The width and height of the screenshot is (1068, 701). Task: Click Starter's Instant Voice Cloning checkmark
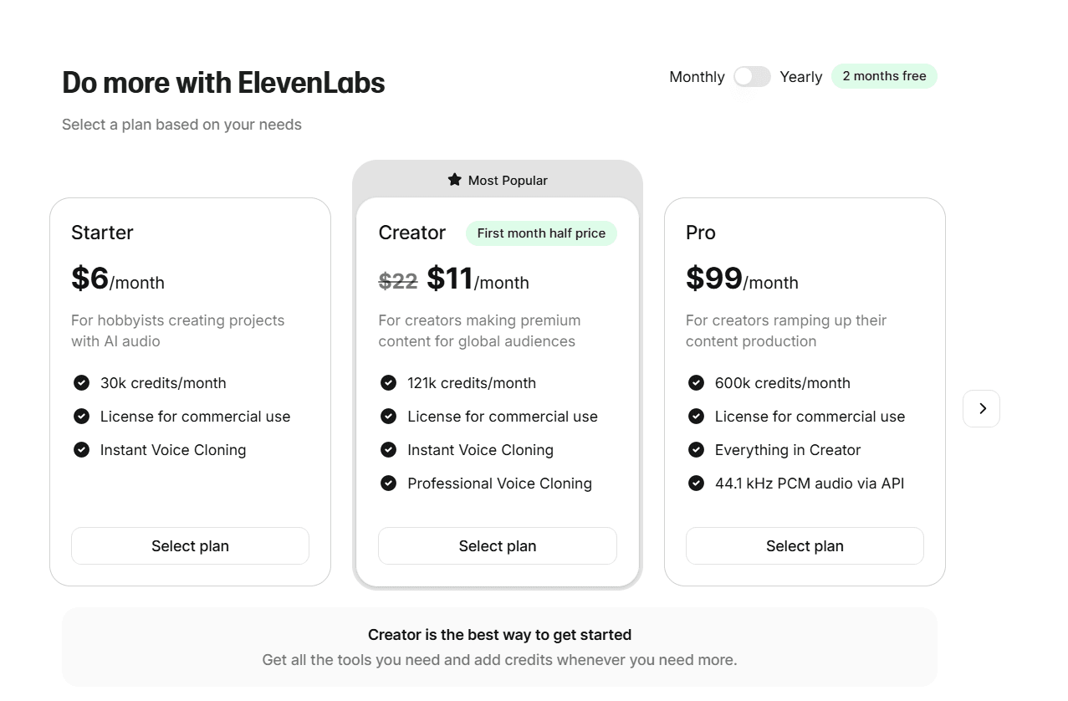81,450
